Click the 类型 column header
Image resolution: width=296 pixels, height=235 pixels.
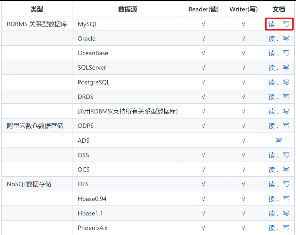(x=37, y=9)
